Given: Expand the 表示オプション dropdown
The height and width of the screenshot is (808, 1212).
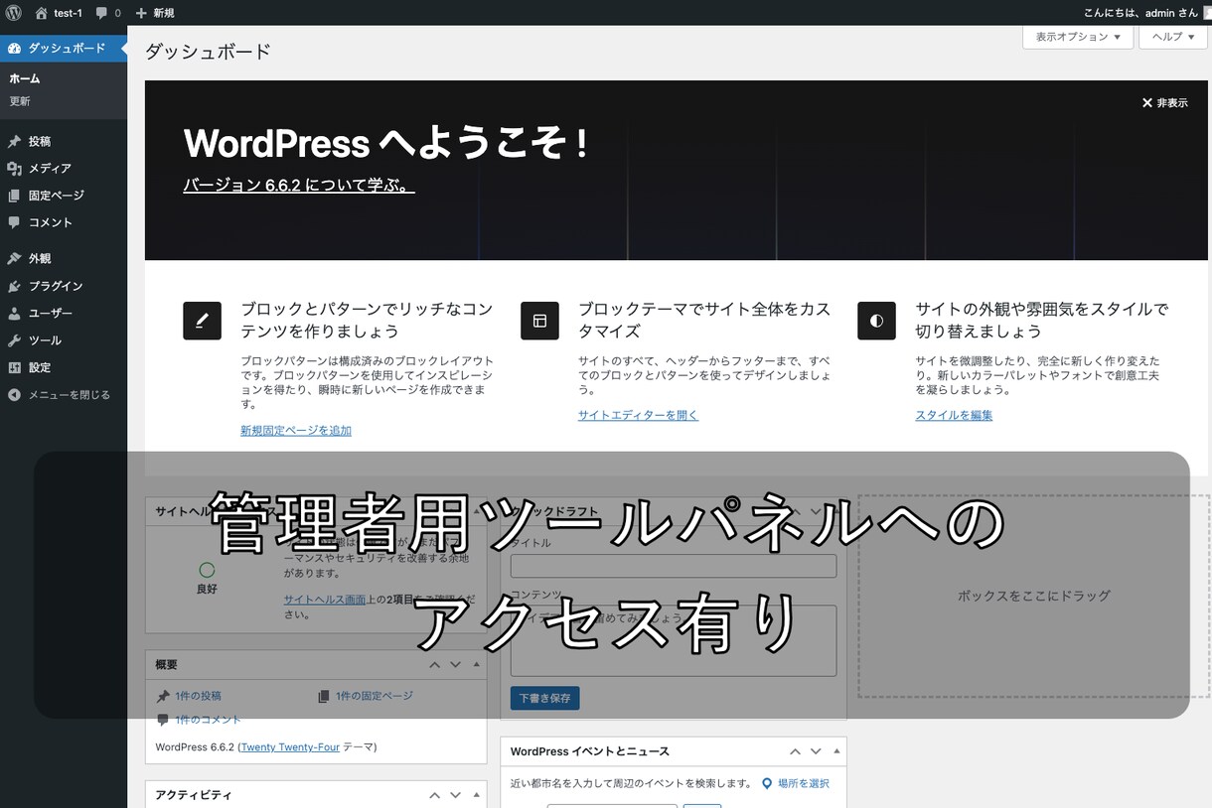Looking at the screenshot, I should (x=1078, y=37).
